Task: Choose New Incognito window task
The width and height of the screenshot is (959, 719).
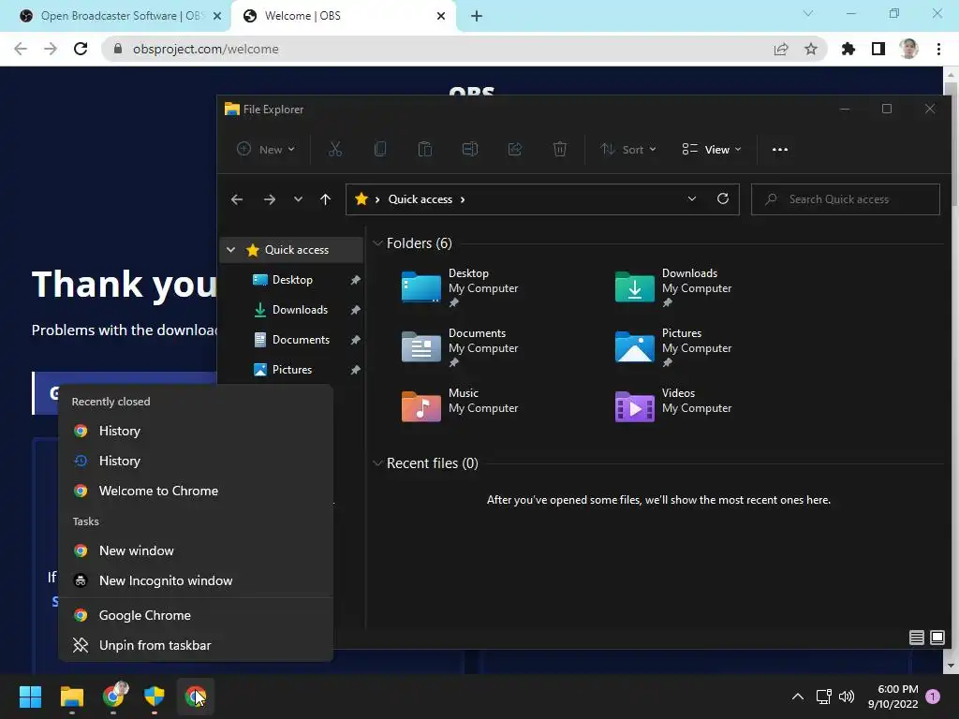Action: 196,580
